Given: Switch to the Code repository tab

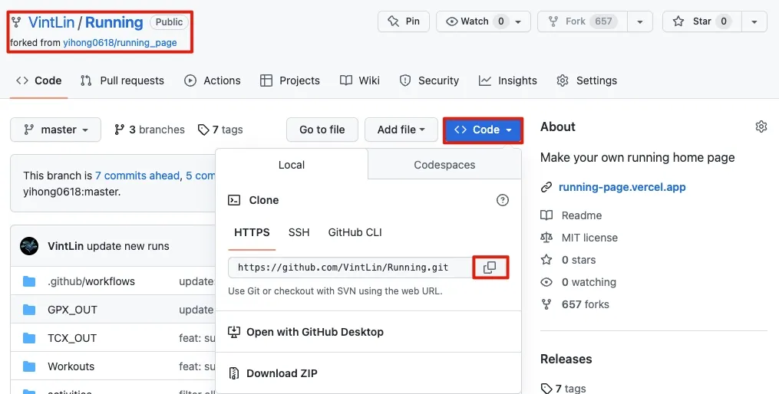Looking at the screenshot, I should 38,80.
